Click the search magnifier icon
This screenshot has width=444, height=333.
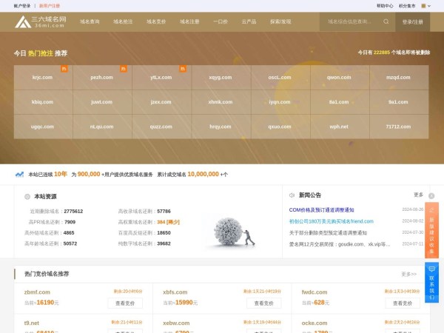pos(386,21)
